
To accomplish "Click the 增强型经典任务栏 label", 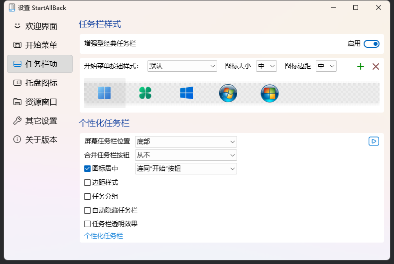I will pyautogui.click(x=110, y=44).
